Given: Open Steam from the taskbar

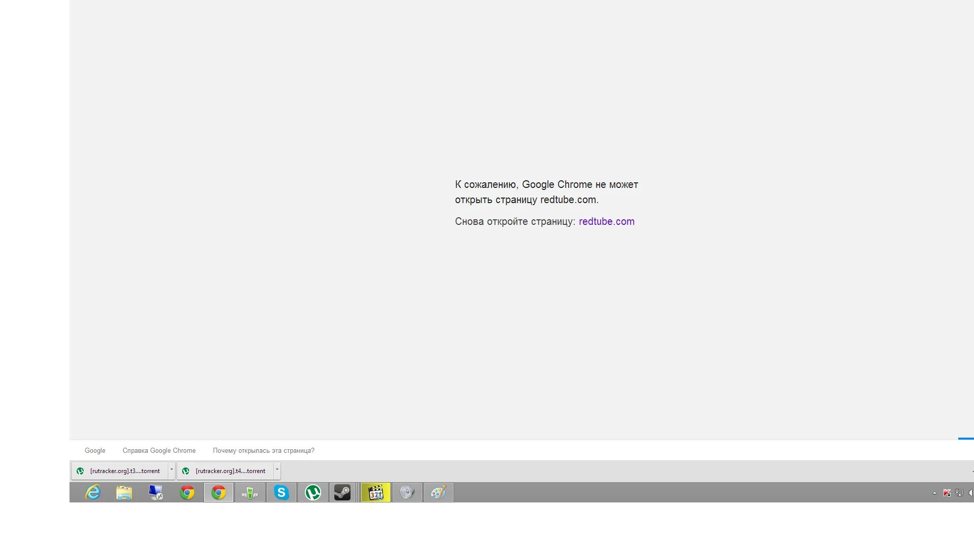Looking at the screenshot, I should click(342, 492).
